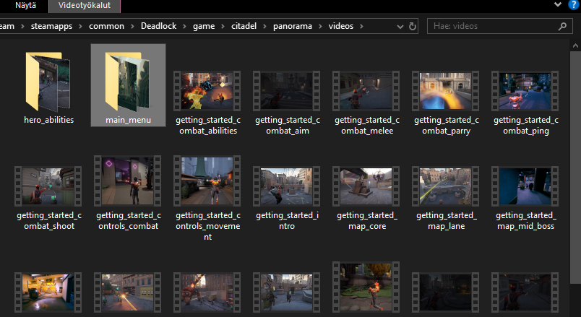Click the getting_started_intro file name
This screenshot has height=317, width=581.
pyautogui.click(x=287, y=220)
